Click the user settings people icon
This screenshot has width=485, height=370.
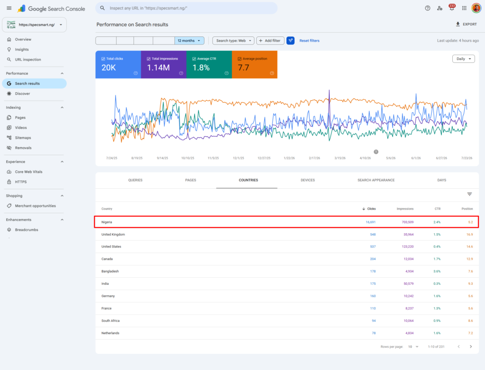[x=440, y=9]
